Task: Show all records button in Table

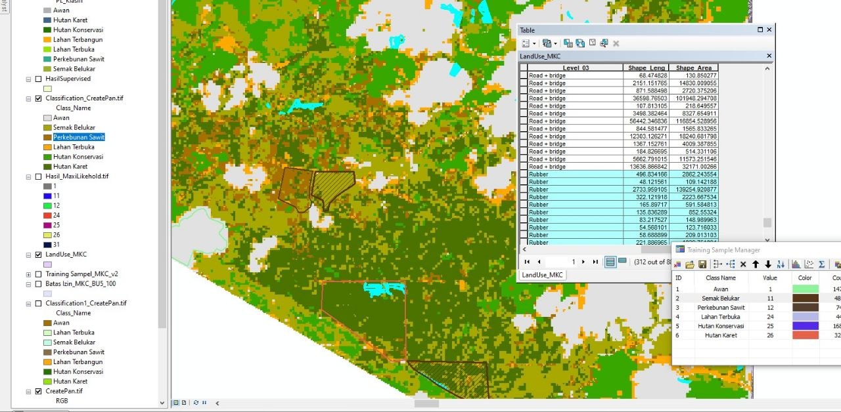Action: pyautogui.click(x=610, y=262)
